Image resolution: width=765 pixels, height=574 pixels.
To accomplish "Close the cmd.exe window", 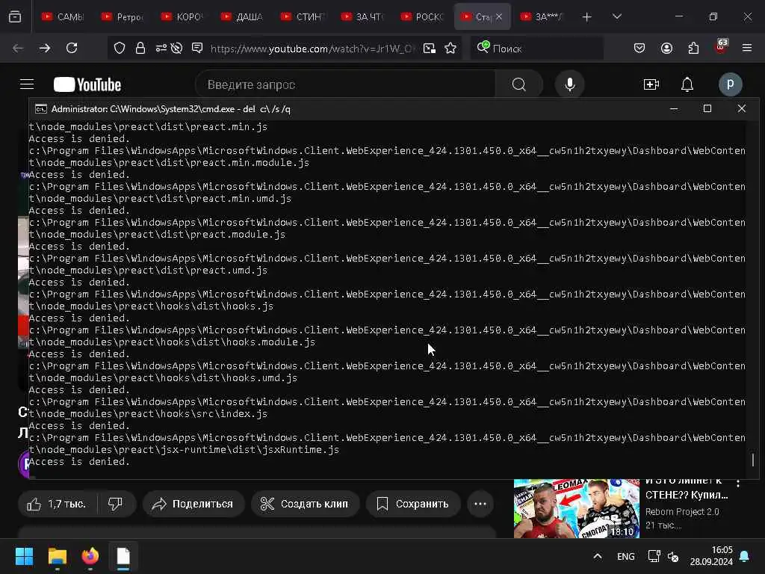I will pos(742,108).
